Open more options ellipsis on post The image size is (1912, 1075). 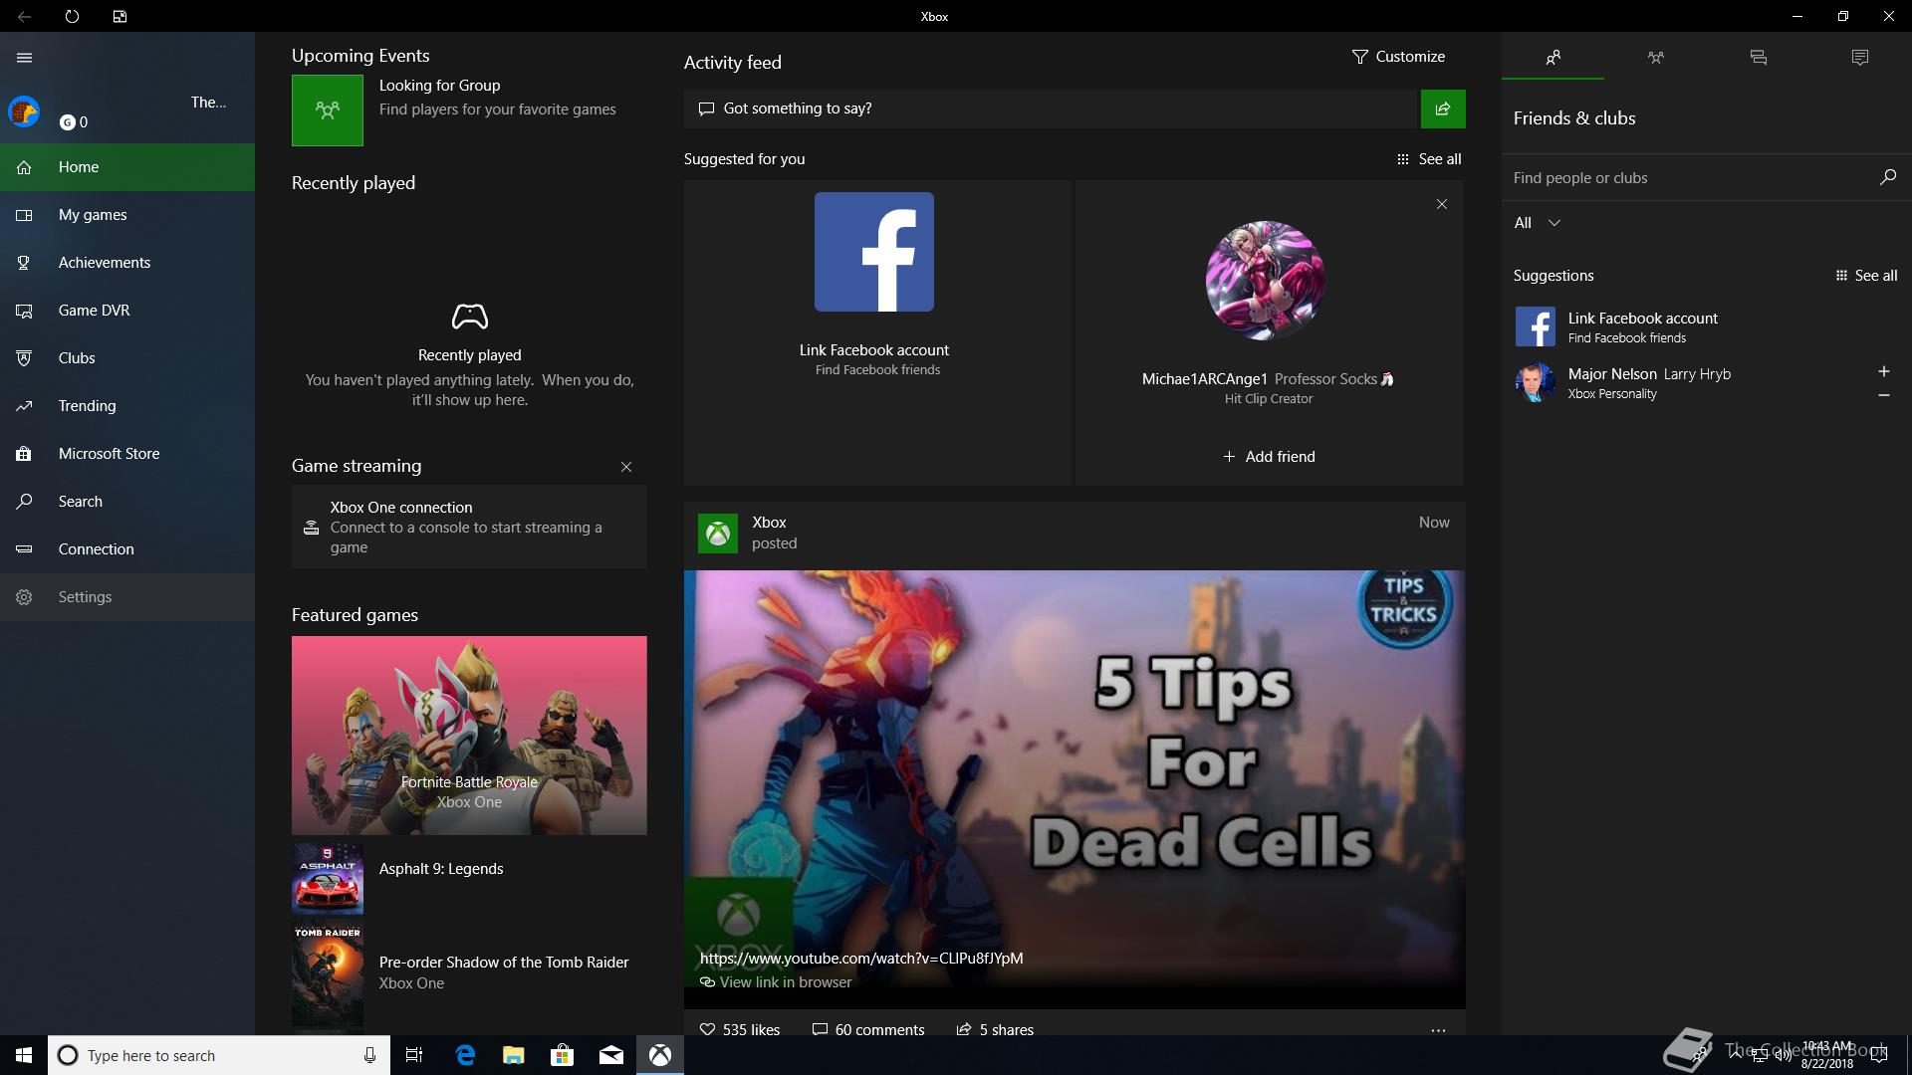click(x=1438, y=1030)
